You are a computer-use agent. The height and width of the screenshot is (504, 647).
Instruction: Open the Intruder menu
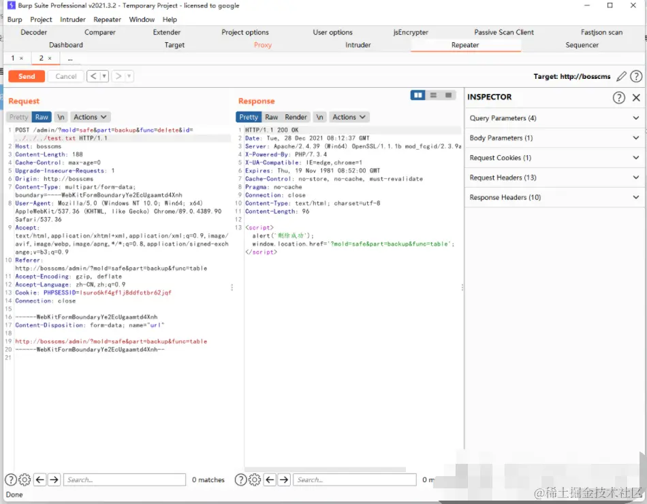73,19
